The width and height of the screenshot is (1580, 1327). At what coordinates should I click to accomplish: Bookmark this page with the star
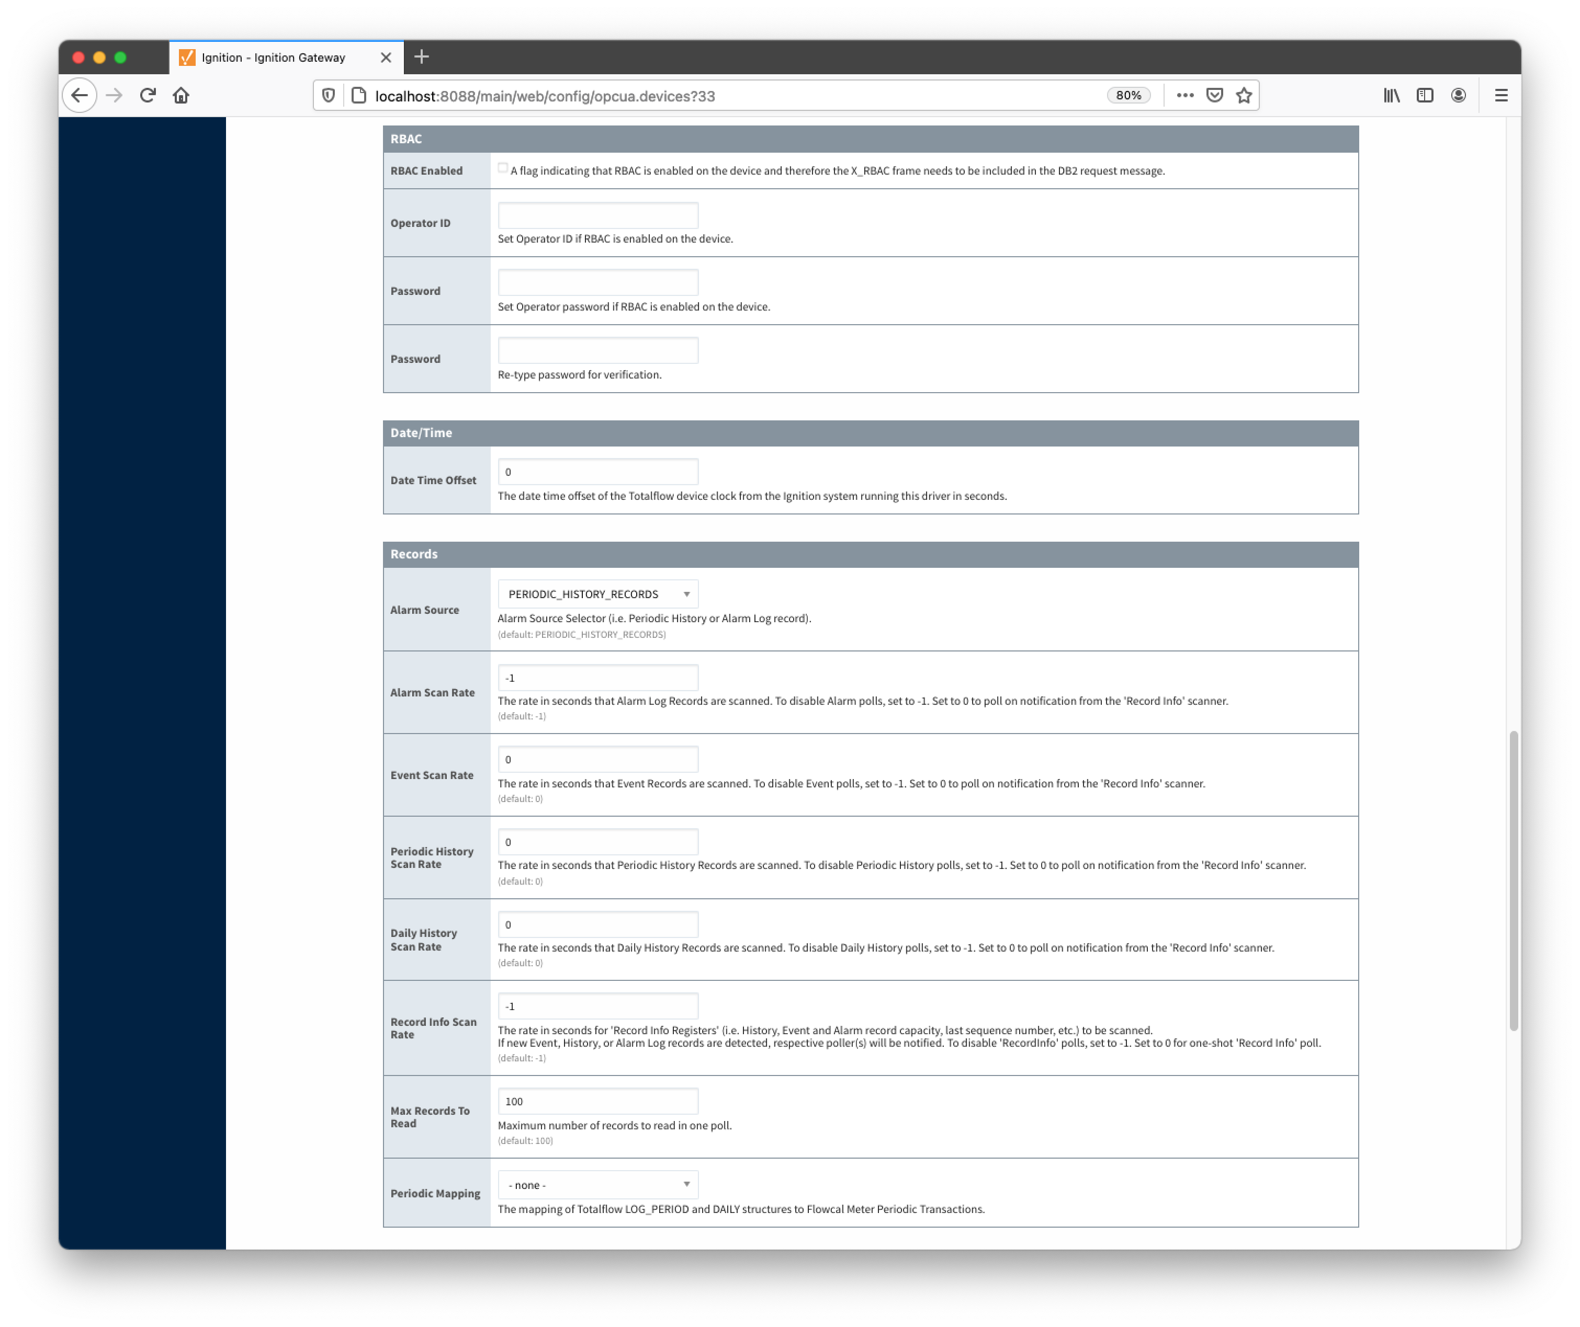click(x=1244, y=96)
